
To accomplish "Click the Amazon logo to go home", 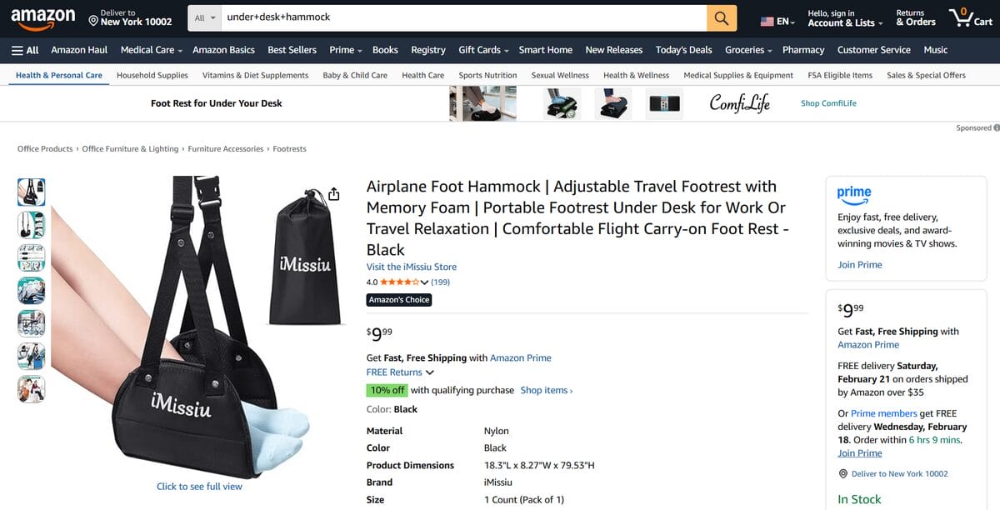I will tap(43, 16).
